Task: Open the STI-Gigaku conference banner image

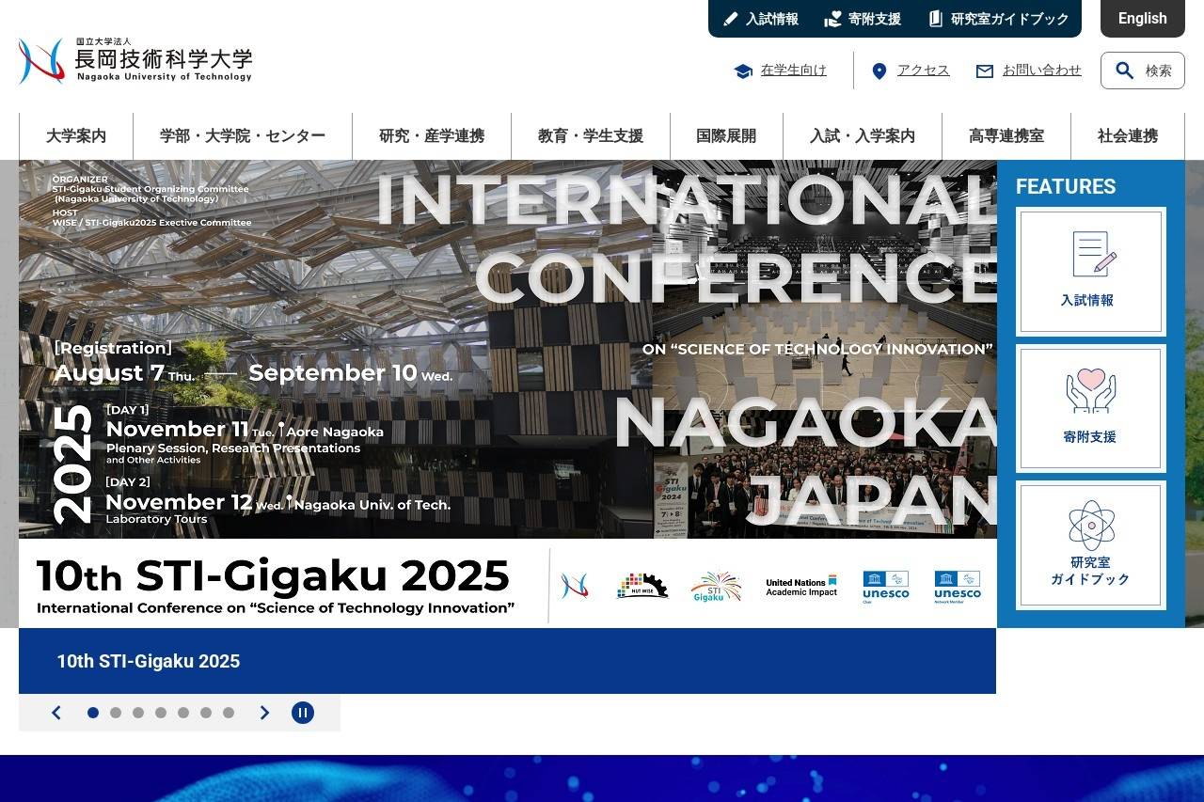Action: point(507,394)
